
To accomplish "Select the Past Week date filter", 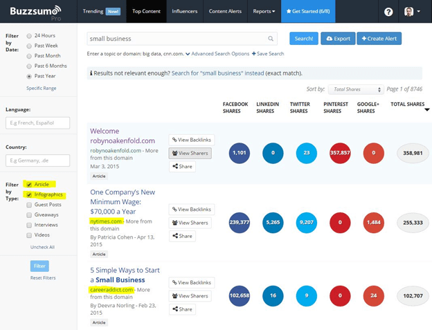I will tap(29, 46).
